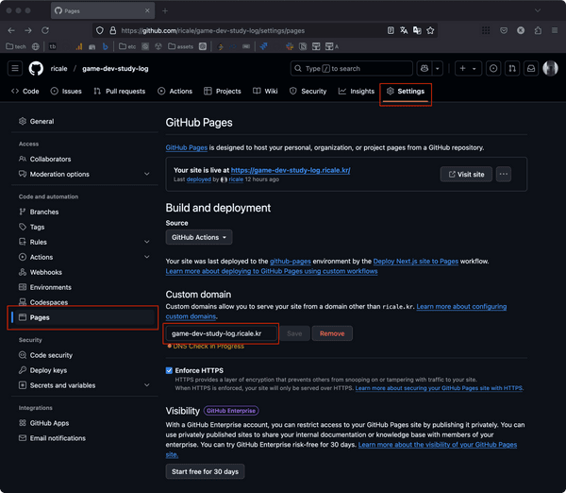The width and height of the screenshot is (566, 493).
Task: Open the github-pages environment link
Action: click(291, 261)
